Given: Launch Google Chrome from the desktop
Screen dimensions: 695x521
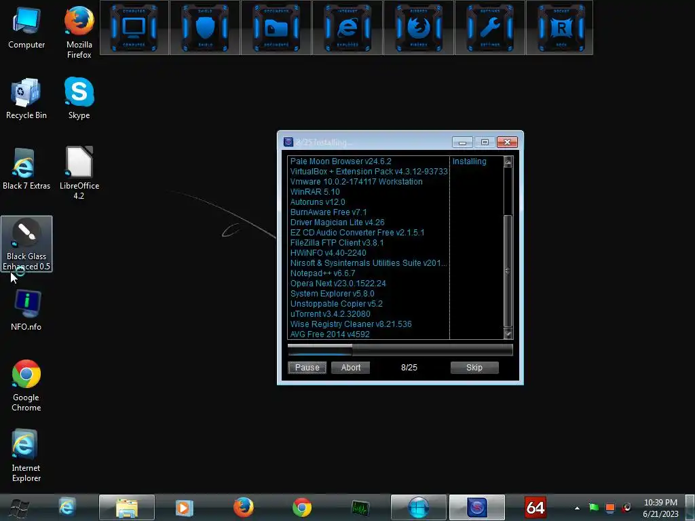Looking at the screenshot, I should [26, 385].
